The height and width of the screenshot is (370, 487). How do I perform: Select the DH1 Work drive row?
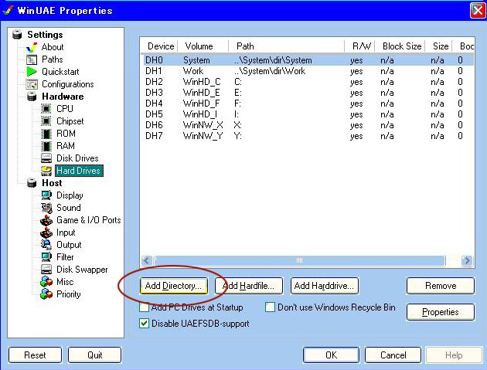click(308, 71)
